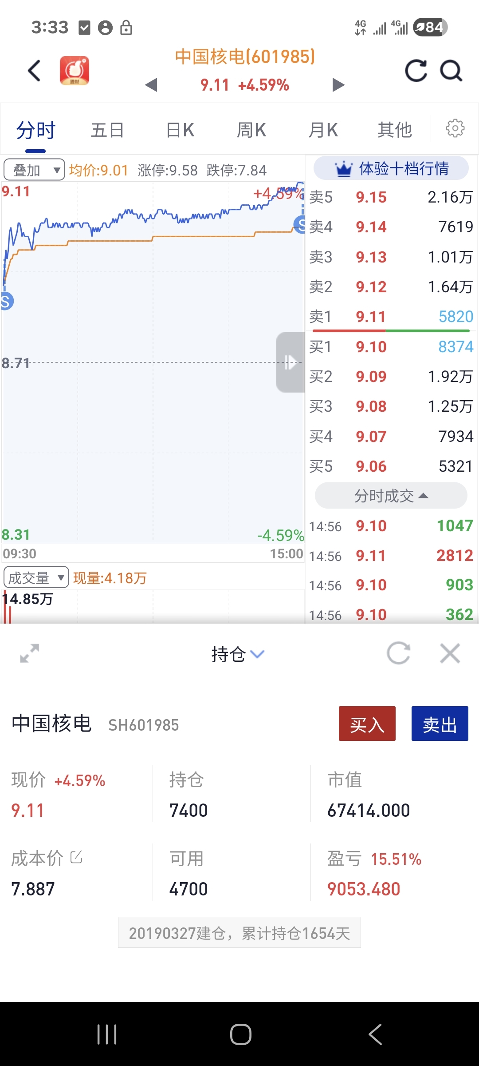
Task: Select 卖1 price 9.11 row
Action: pyautogui.click(x=391, y=316)
